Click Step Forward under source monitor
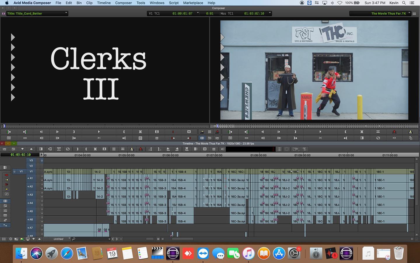The image size is (420, 263). click(x=57, y=132)
